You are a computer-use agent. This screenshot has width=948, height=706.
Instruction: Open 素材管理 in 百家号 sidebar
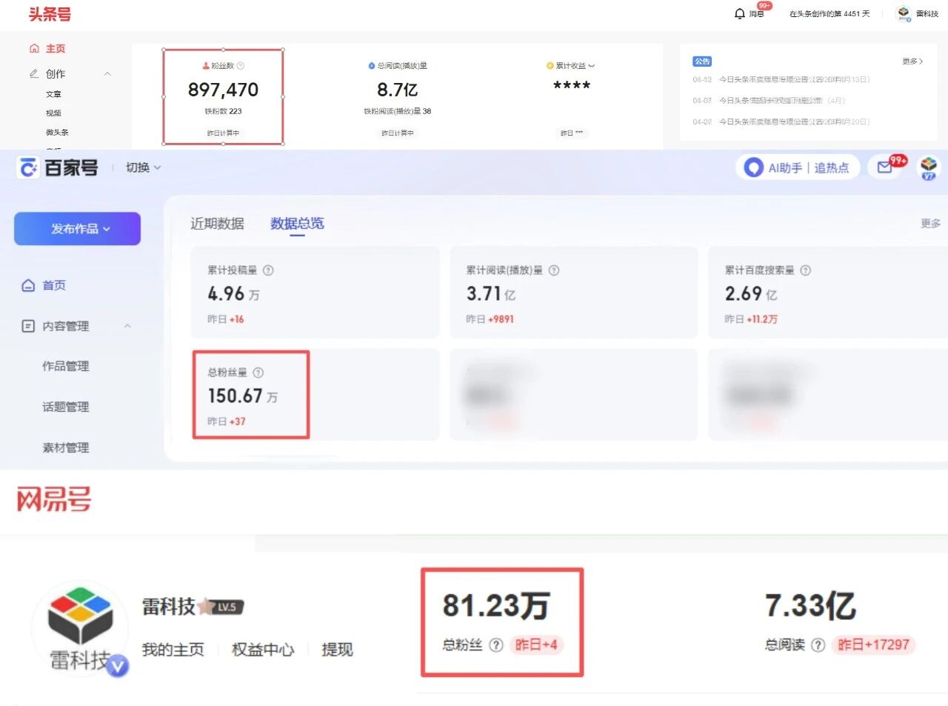[x=66, y=447]
